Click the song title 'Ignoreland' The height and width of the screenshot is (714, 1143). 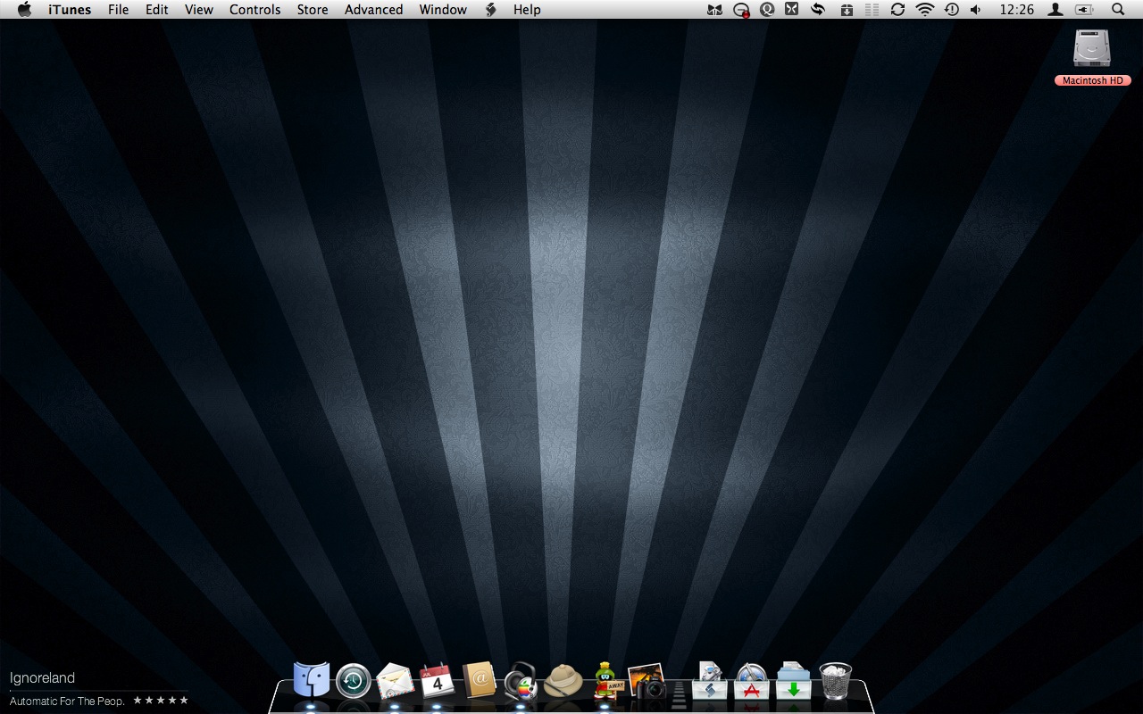pos(42,678)
